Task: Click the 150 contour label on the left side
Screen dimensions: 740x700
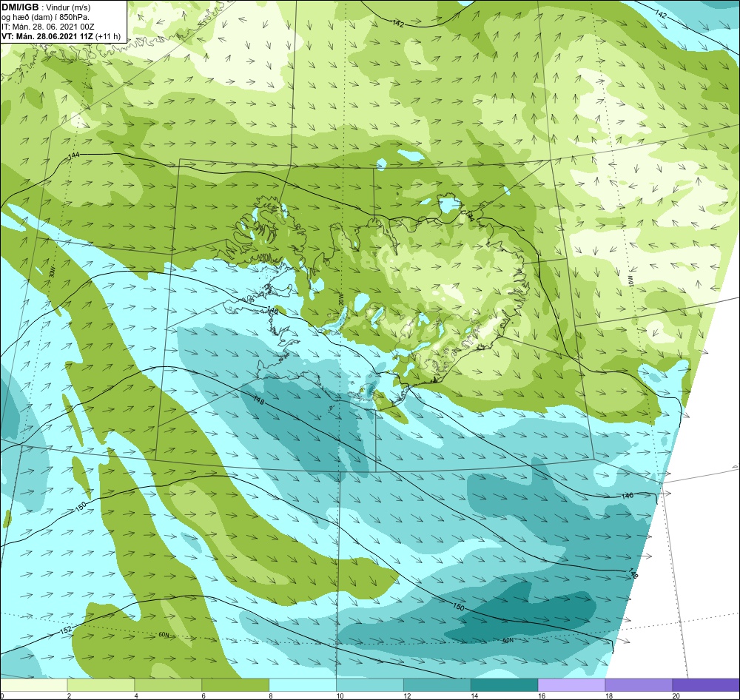Action: pos(81,507)
